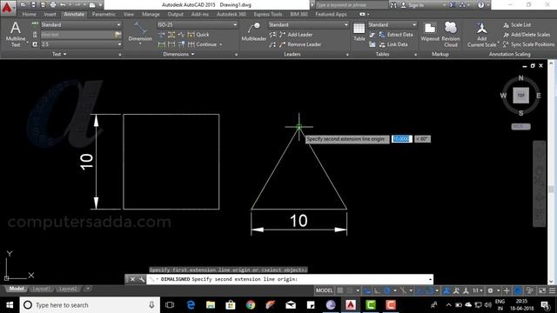Click the command line wrench customize icon
The image size is (557, 313).
tap(141, 279)
